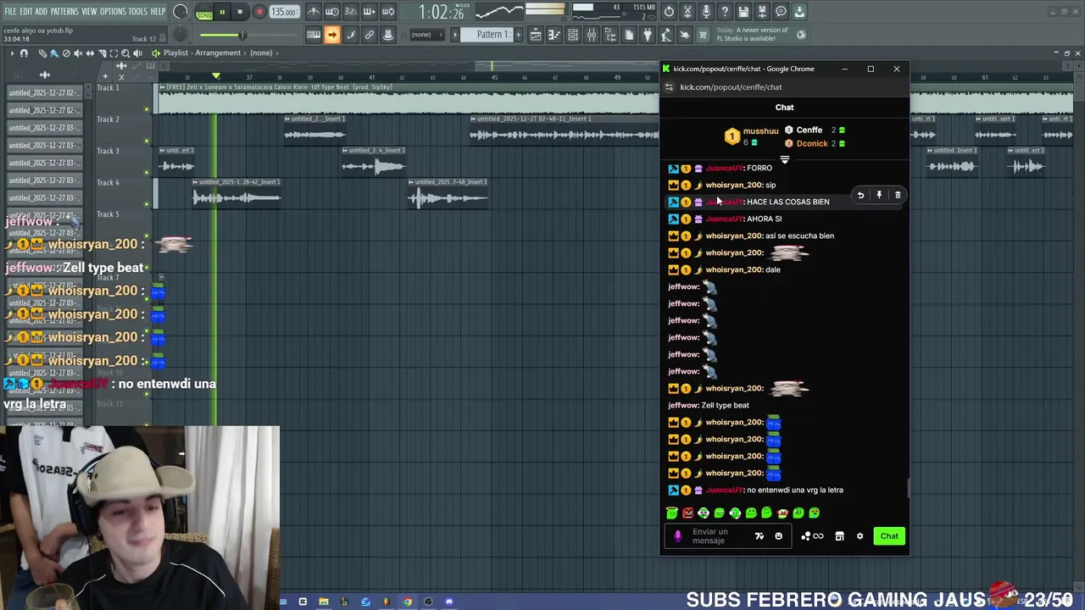Open help question mark icon
1085x610 pixels.
pyautogui.click(x=725, y=12)
